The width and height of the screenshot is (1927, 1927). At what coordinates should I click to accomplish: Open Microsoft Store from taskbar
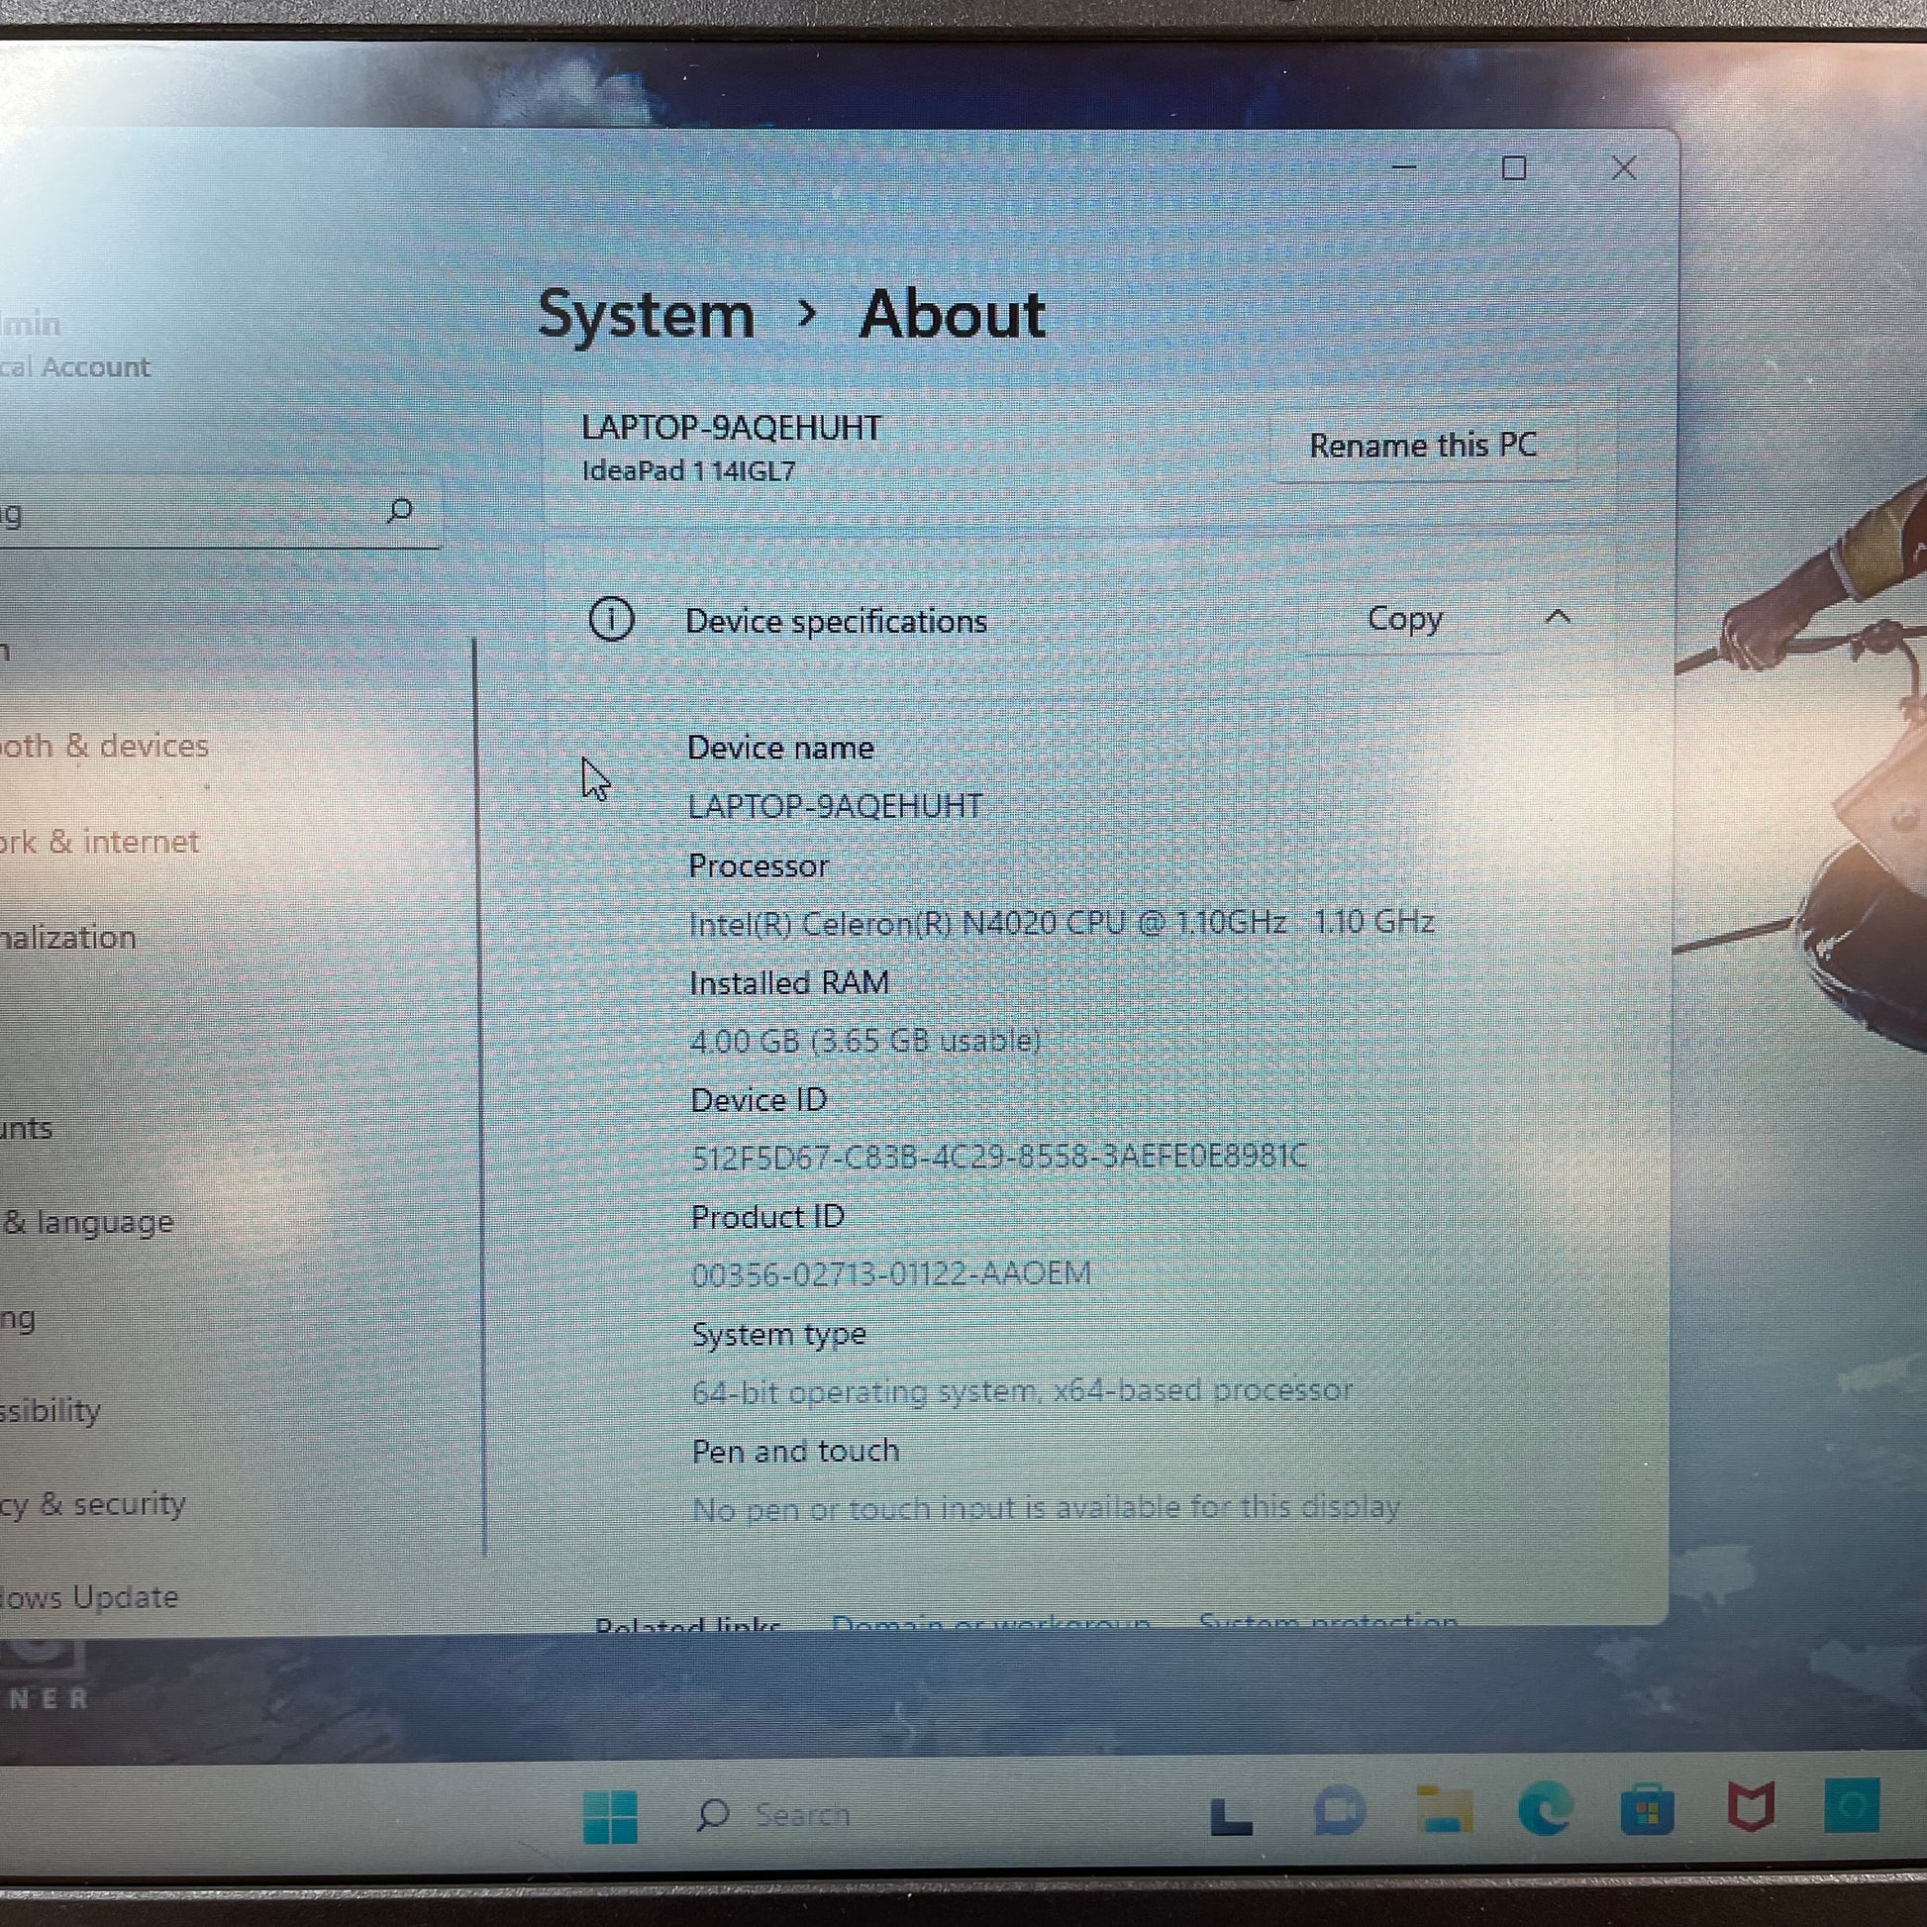click(x=1647, y=1809)
